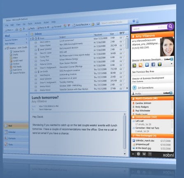Collapse the Files Exchanged (4) section header
This screenshot has height=178, width=184.
click(153, 136)
